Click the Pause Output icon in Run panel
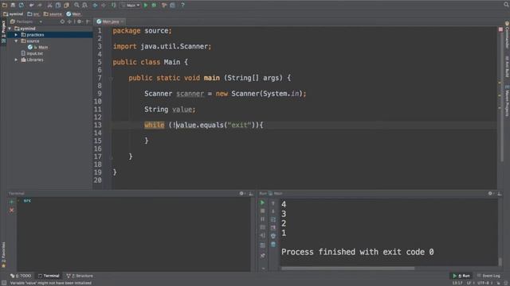 [x=262, y=219]
